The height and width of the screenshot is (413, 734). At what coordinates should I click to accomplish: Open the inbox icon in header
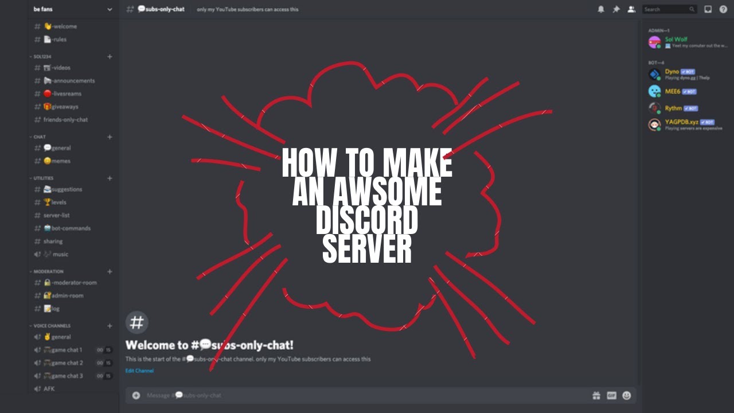coord(708,9)
